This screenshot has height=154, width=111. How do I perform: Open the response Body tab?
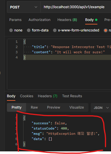click(11, 96)
